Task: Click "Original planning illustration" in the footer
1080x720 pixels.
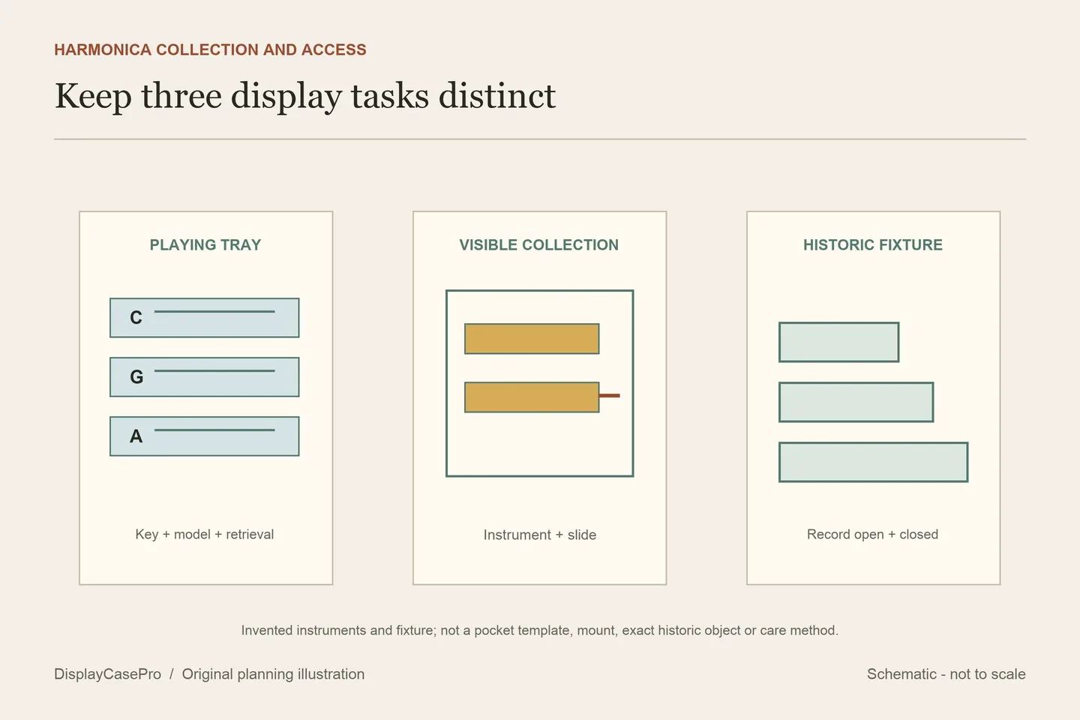Action: pyautogui.click(x=273, y=674)
